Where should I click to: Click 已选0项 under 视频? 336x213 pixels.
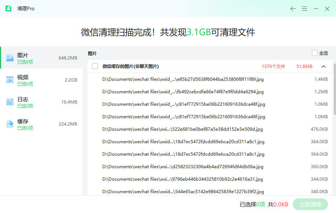click(25, 84)
